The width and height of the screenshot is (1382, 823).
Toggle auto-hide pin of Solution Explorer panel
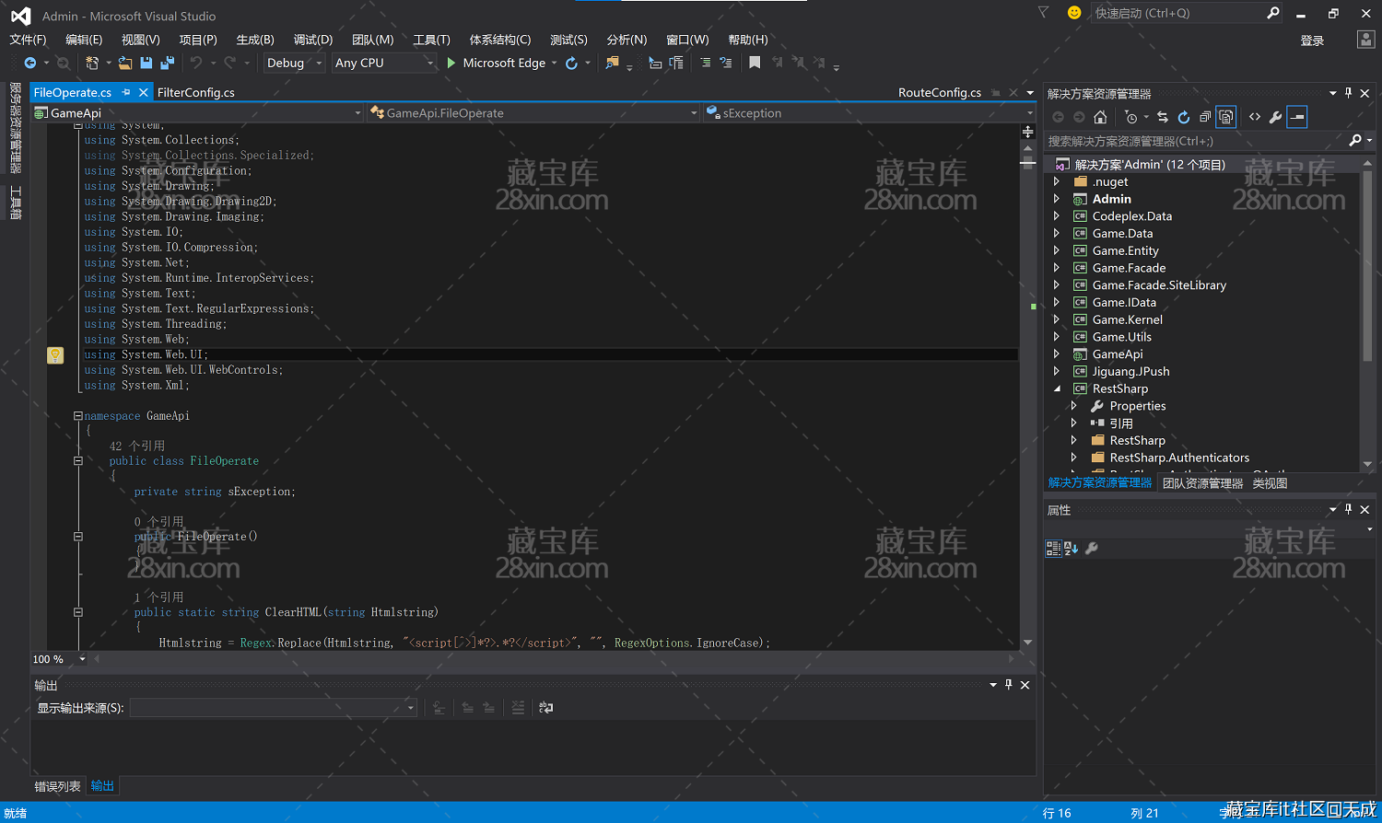tap(1349, 93)
